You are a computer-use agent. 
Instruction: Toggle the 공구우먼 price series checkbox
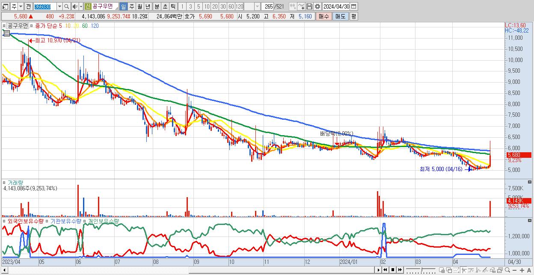(4, 26)
